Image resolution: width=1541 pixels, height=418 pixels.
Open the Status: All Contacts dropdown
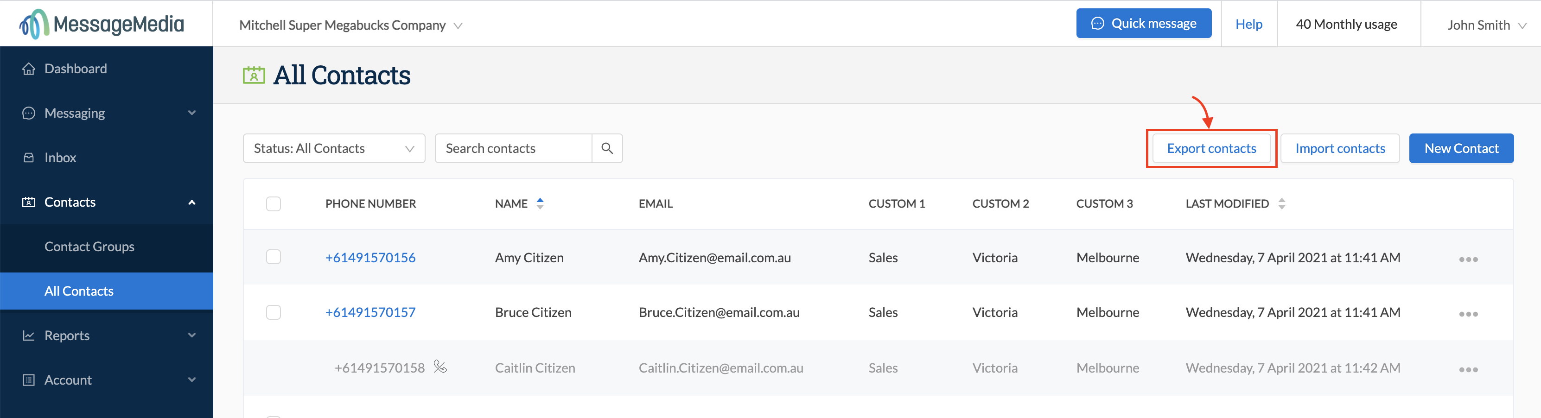pyautogui.click(x=333, y=148)
